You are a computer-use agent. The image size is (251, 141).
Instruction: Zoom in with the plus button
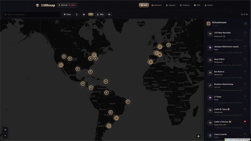click(x=5, y=130)
